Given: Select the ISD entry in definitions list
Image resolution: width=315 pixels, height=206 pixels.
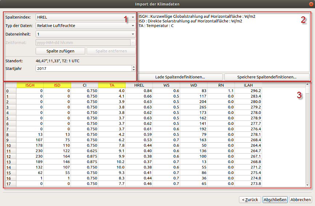Looking at the screenshot, I should pos(190,21).
